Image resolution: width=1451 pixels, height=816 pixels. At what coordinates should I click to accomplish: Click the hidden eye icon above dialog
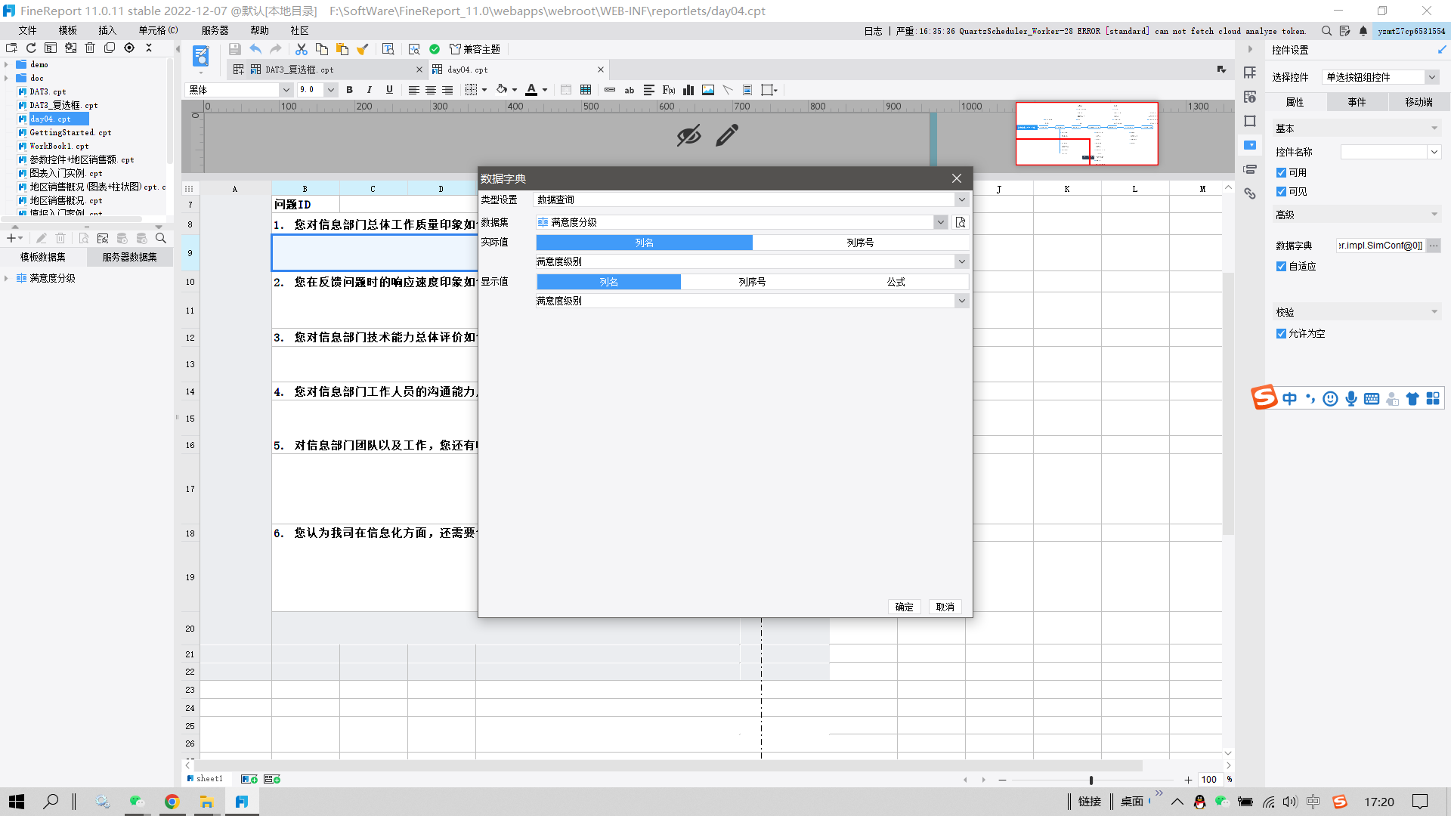[x=688, y=136]
